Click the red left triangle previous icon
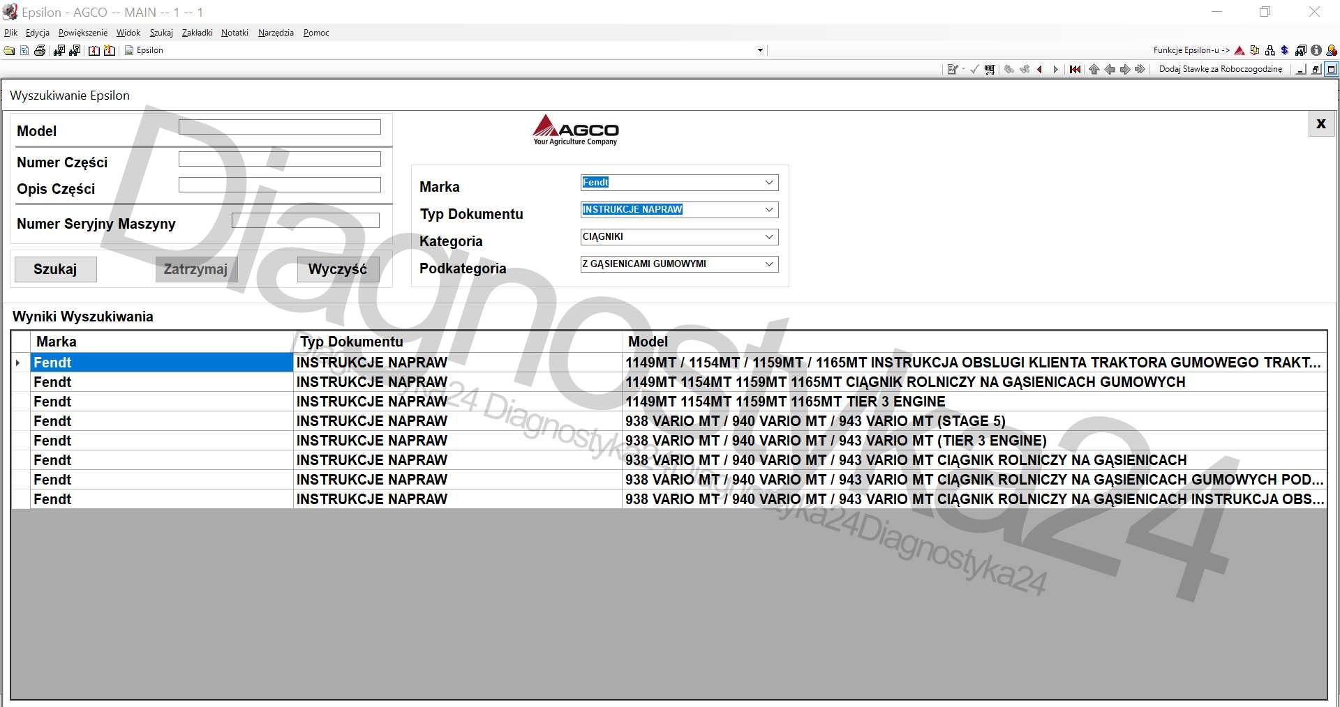 click(1040, 69)
